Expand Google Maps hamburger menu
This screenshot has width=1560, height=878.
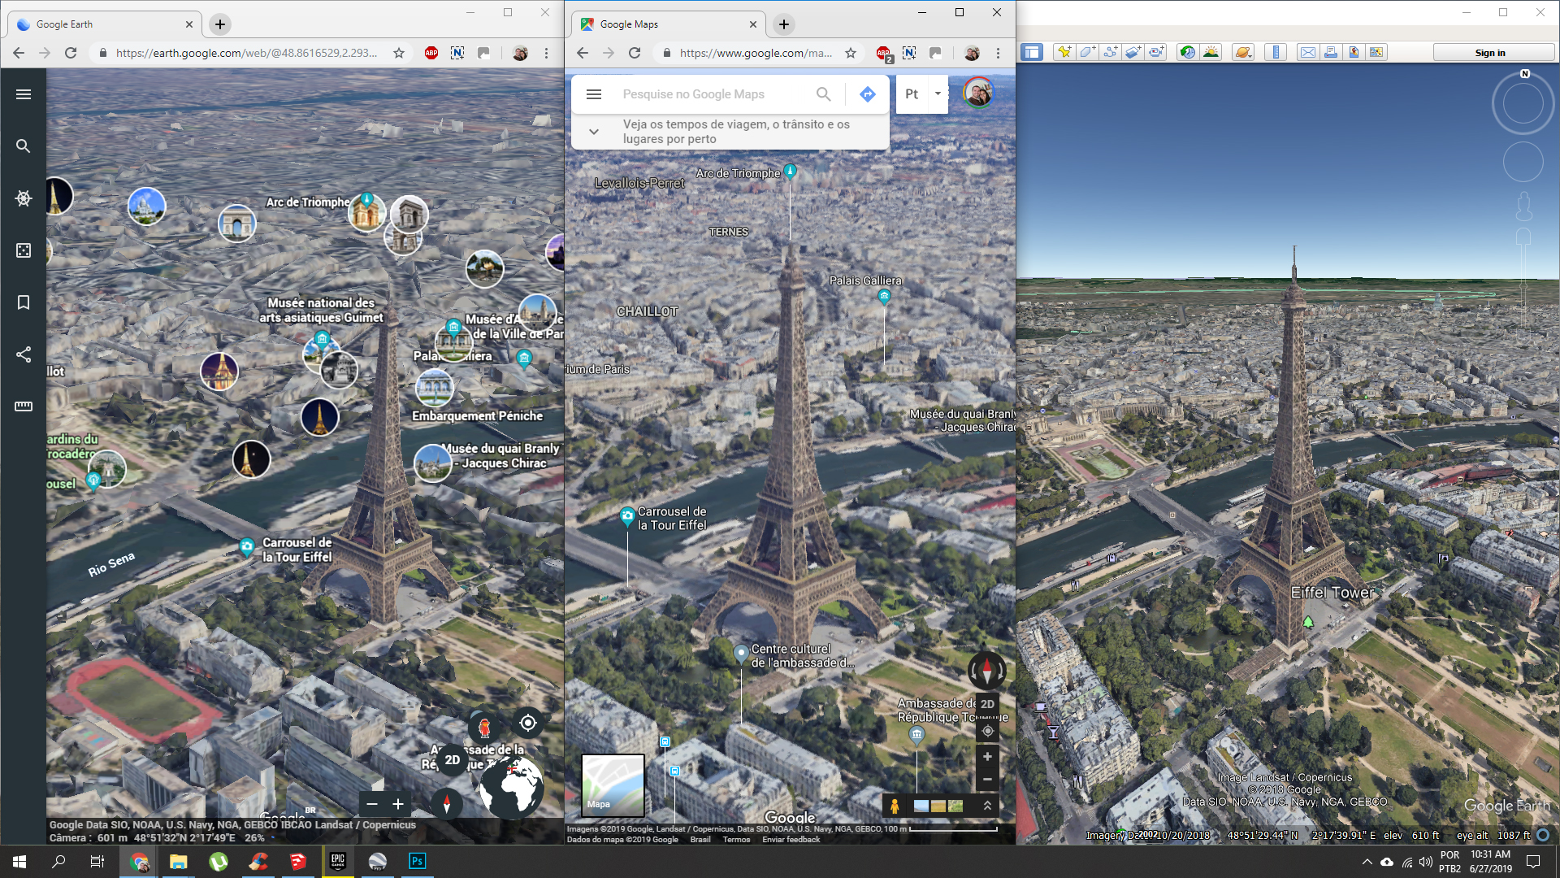(594, 94)
